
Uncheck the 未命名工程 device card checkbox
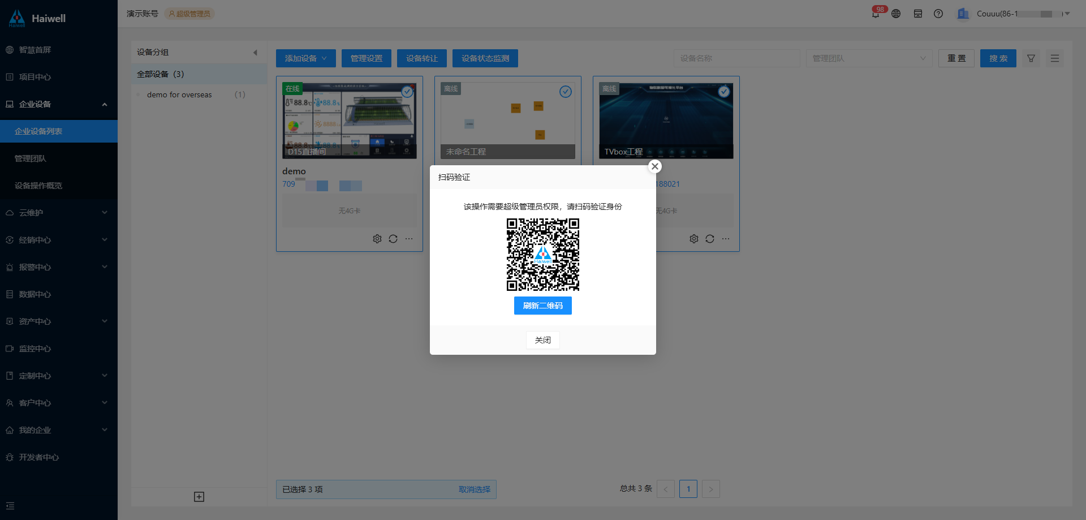[566, 92]
